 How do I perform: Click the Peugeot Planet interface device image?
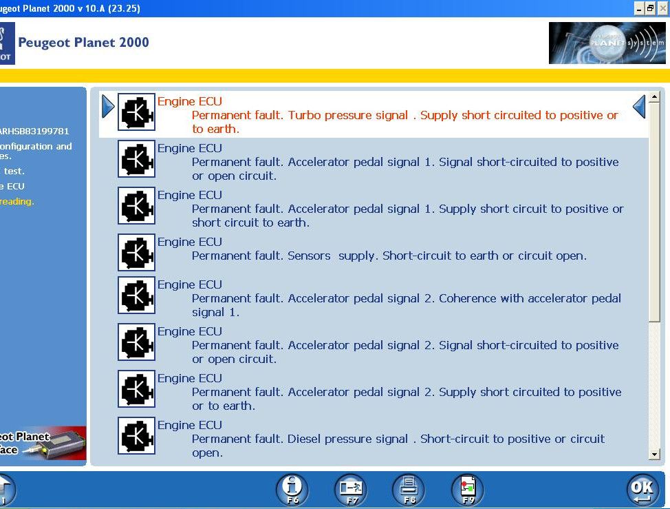coord(43,444)
